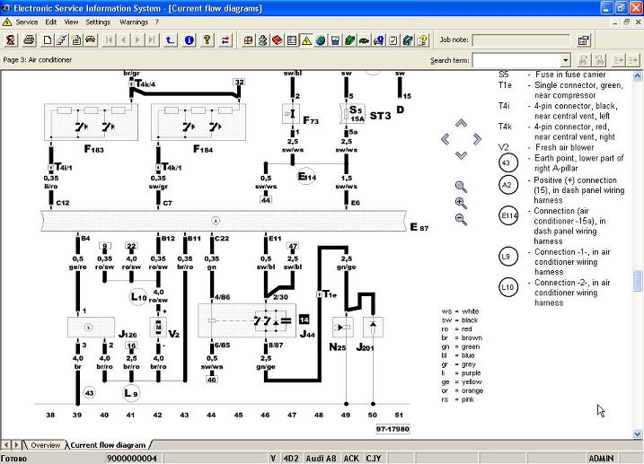Pan diagram right with the right arrow
The width and height of the screenshot is (644, 464).
(478, 138)
